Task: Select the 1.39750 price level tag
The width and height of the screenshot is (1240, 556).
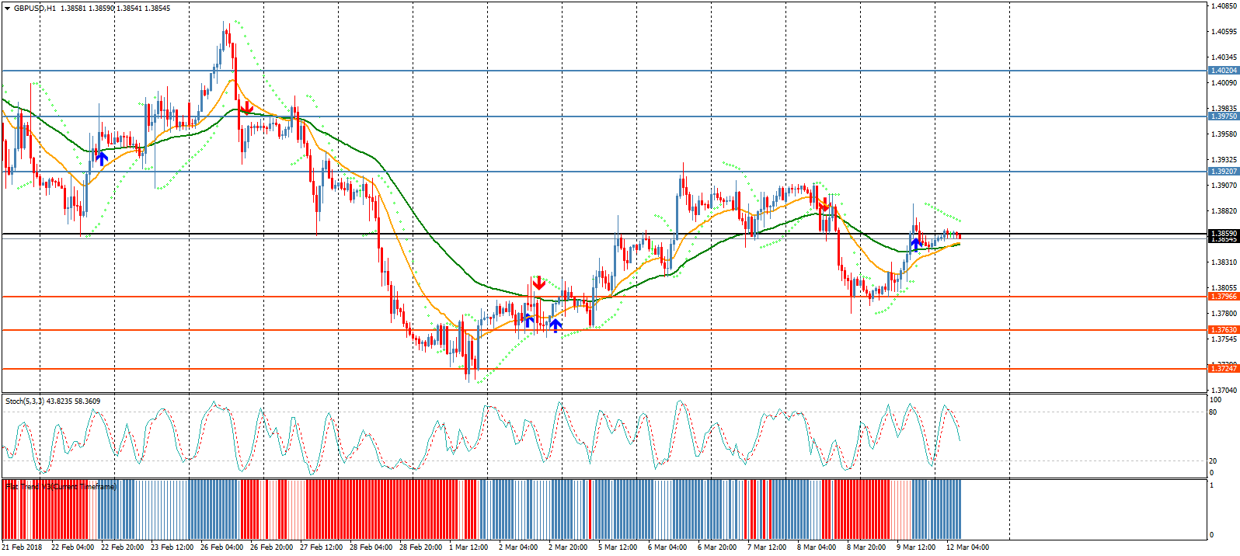Action: coord(1224,116)
